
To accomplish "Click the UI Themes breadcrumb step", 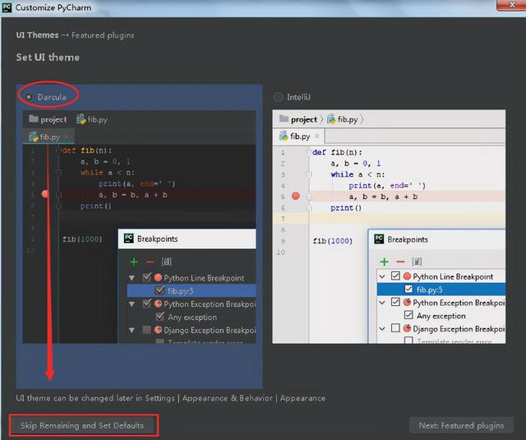I will coord(37,35).
